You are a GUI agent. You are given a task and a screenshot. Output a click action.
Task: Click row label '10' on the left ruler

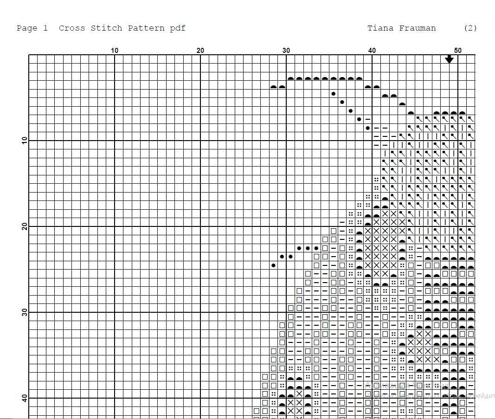coord(25,141)
